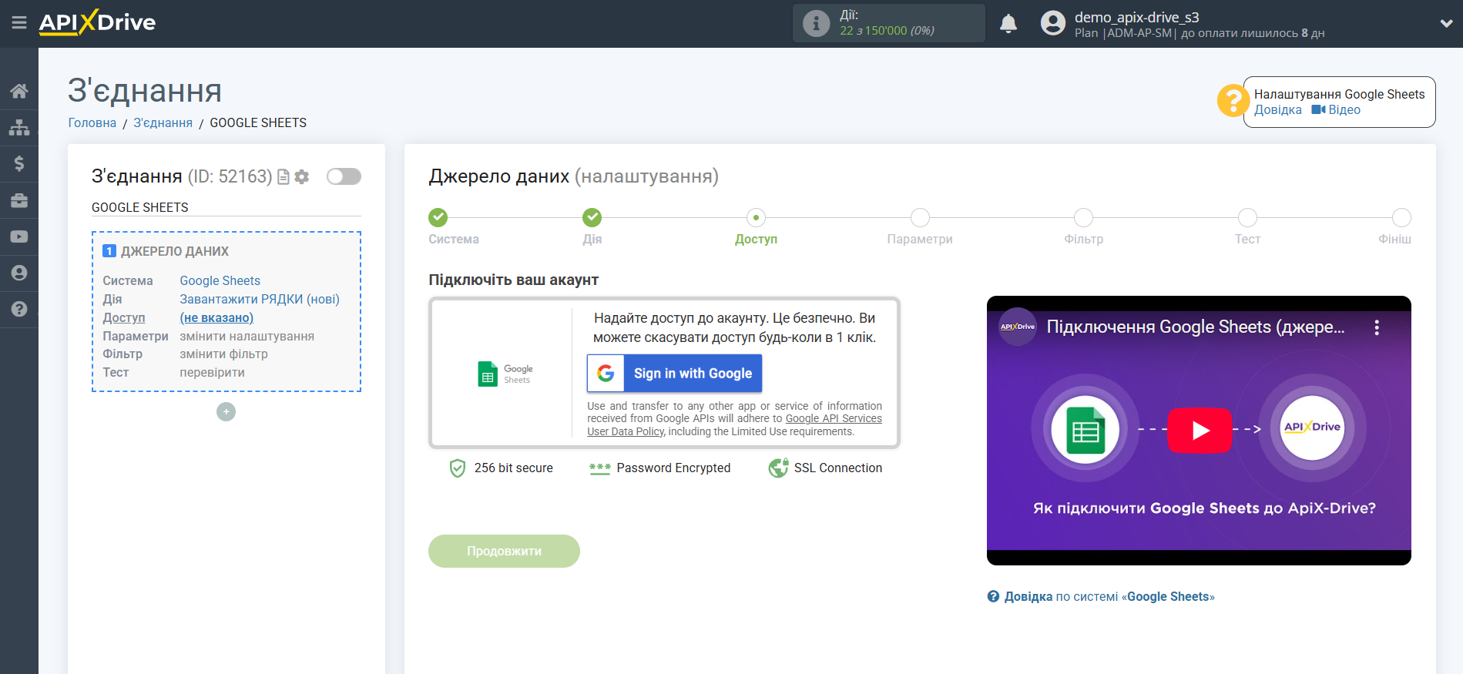This screenshot has height=674, width=1463.
Task: Go to the completed Дія step
Action: pyautogui.click(x=592, y=218)
